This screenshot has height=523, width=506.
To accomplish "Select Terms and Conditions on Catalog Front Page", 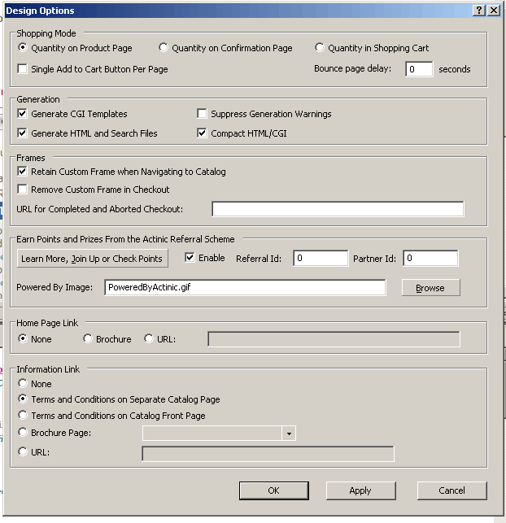I will (23, 416).
